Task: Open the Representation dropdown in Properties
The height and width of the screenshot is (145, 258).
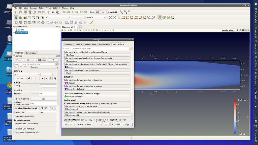Action: [x=43, y=67]
